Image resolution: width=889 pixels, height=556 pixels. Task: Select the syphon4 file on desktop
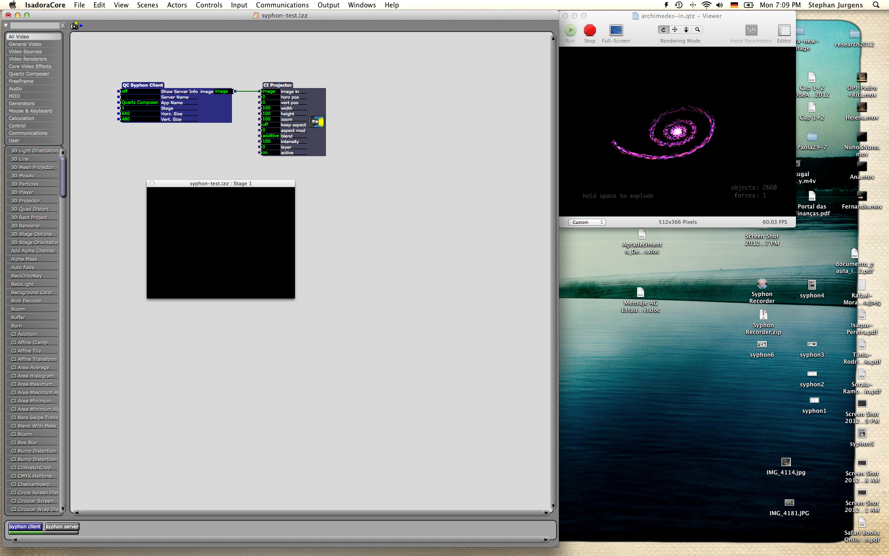click(812, 285)
